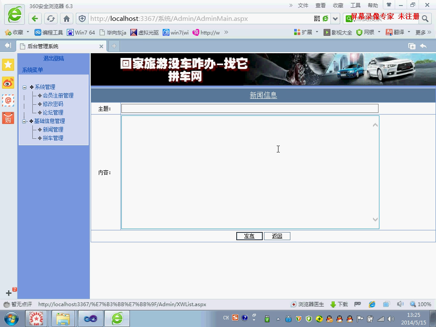Viewport: 436px width, 327px height.
Task: Click 暂无点评 in status bar
Action: pos(18,304)
